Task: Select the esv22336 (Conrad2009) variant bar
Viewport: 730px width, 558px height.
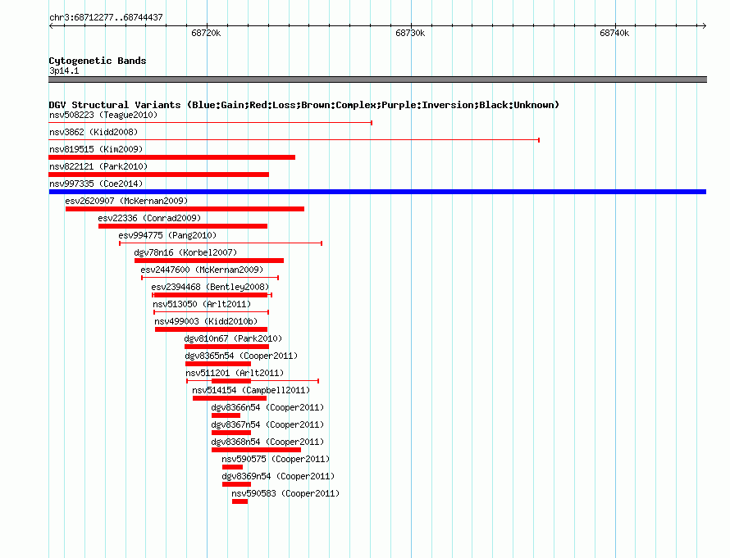Action: click(183, 226)
